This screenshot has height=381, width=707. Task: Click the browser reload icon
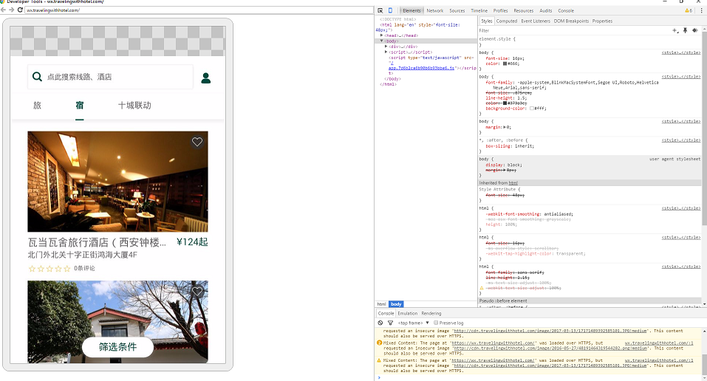pos(20,10)
